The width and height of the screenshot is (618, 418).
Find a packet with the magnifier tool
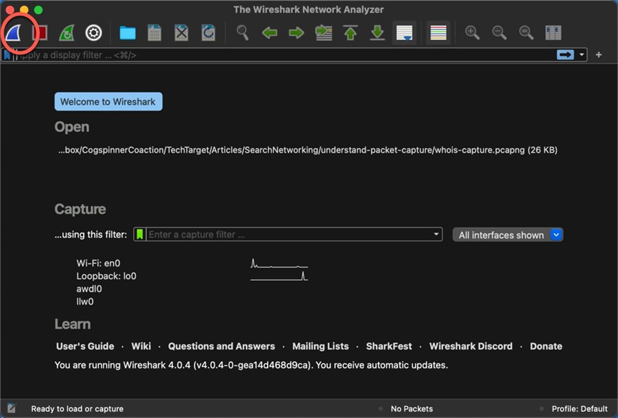click(x=242, y=33)
